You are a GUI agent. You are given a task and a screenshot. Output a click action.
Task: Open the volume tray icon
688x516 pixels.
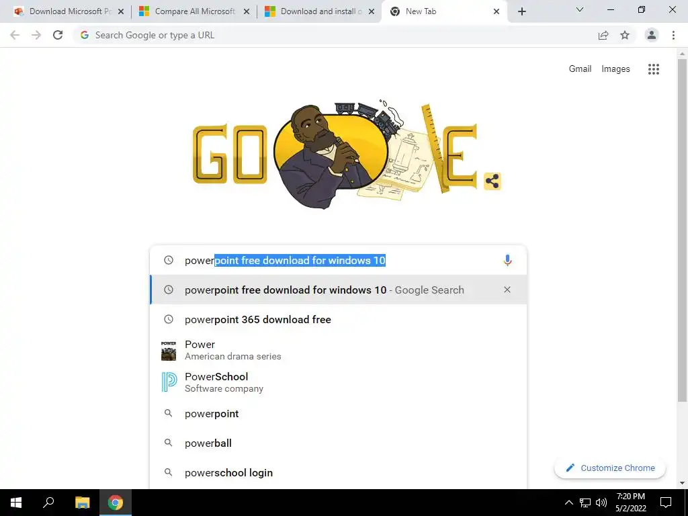pyautogui.click(x=601, y=503)
